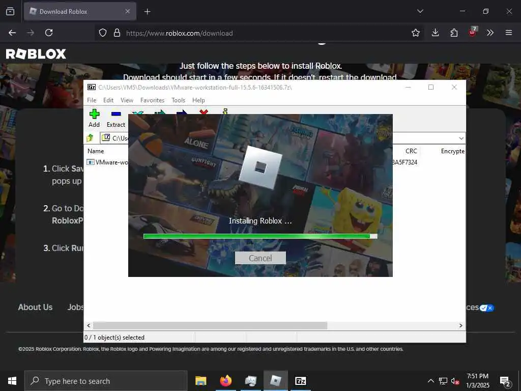
Task: Open the Firefox extensions puzzle icon
Action: [454, 33]
